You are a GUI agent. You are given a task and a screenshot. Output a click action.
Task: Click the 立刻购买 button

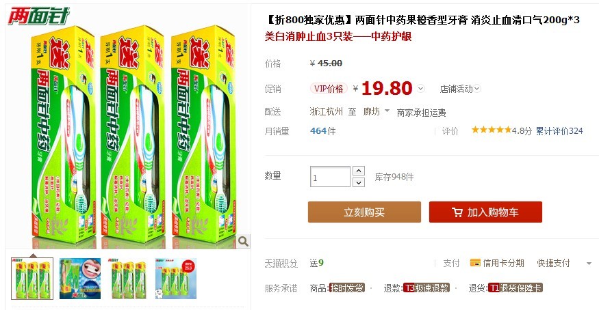coord(364,212)
